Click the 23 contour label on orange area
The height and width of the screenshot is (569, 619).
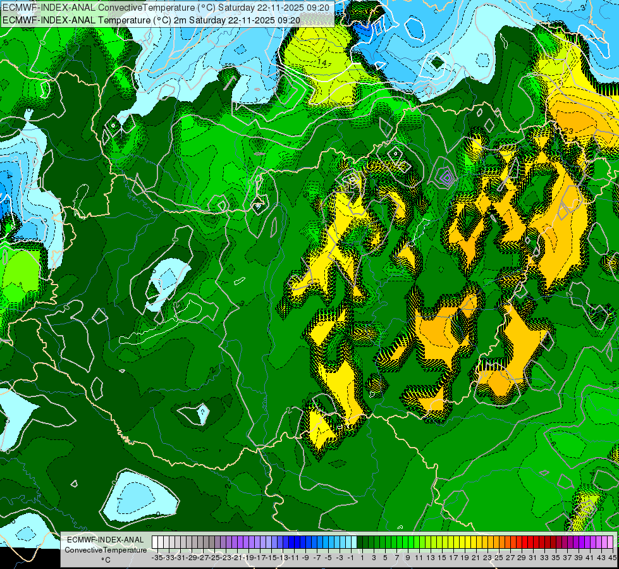pos(568,131)
